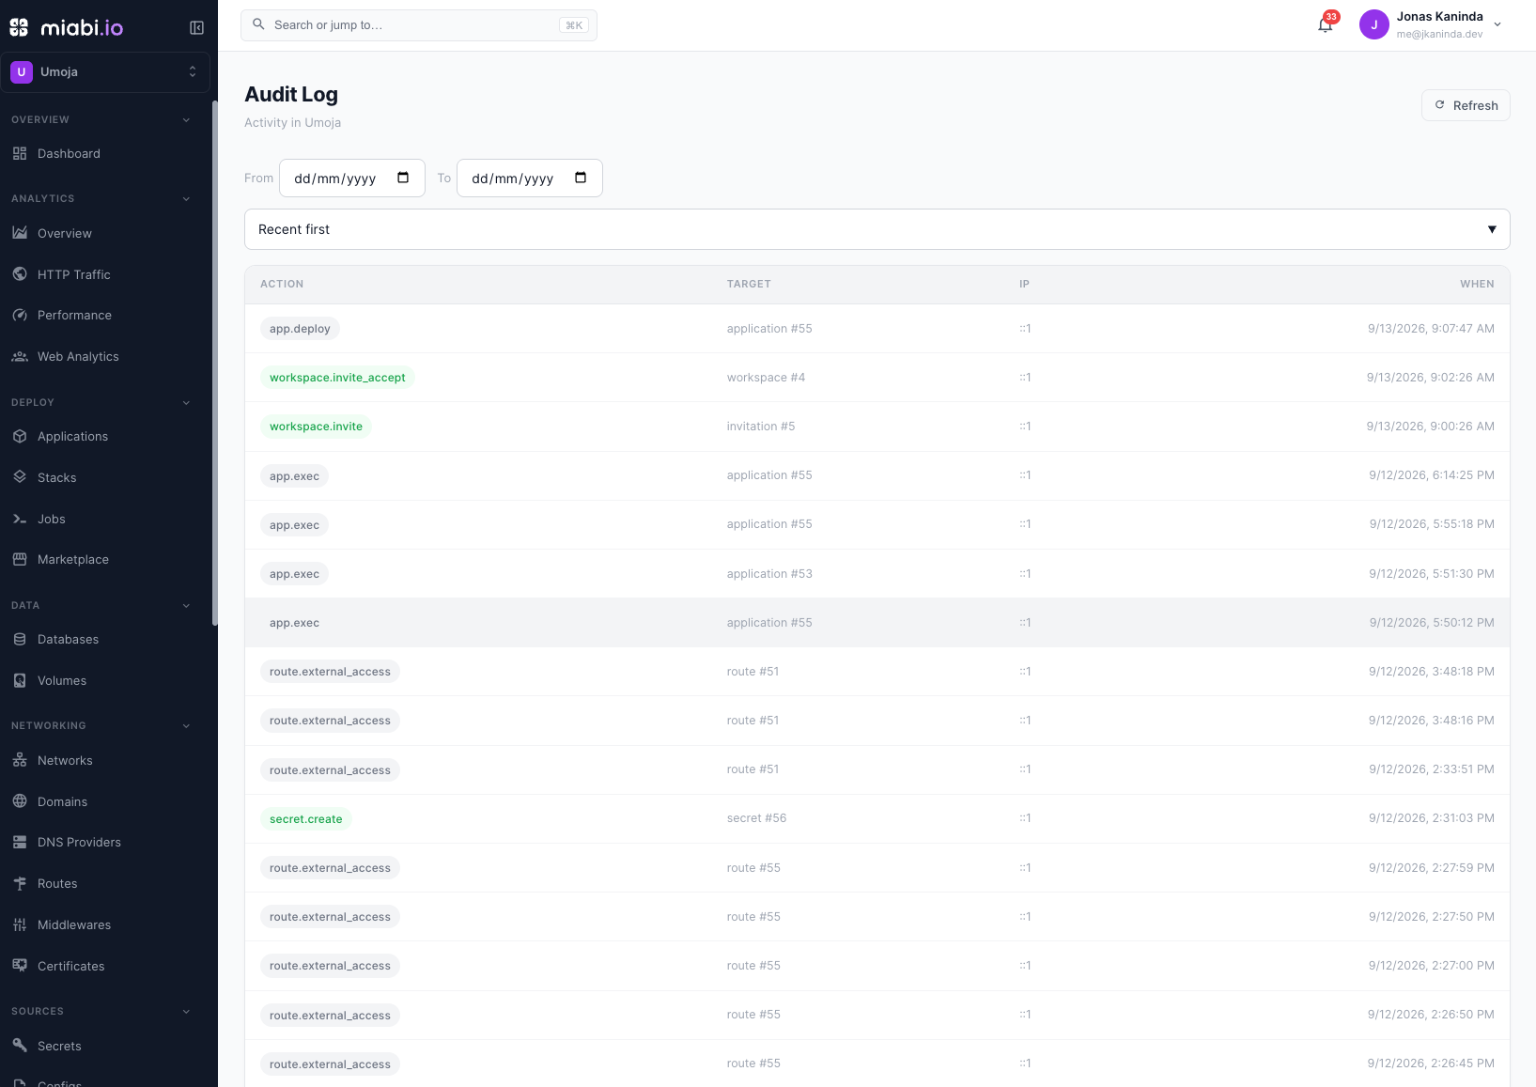The image size is (1536, 1087).
Task: Click the Marketplace store icon
Action: (20, 559)
